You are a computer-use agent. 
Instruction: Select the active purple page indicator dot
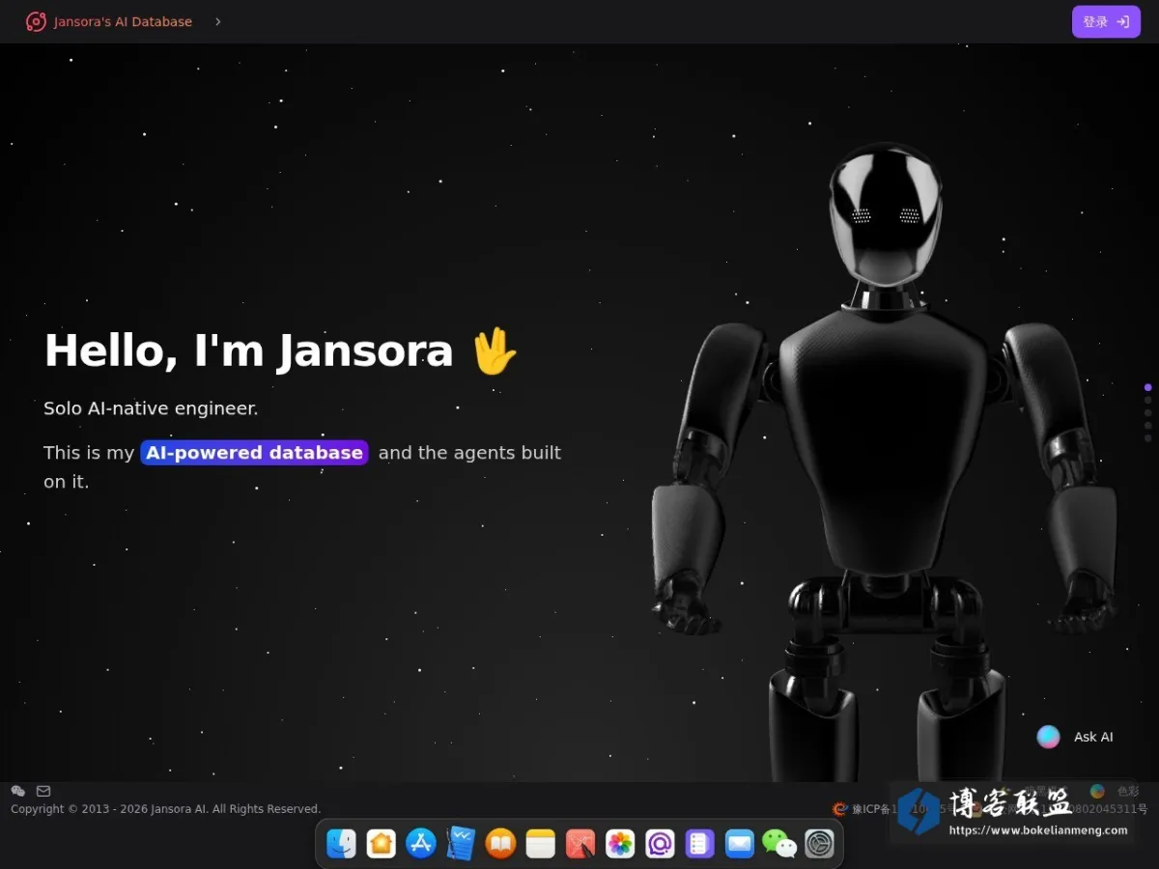[x=1147, y=387]
